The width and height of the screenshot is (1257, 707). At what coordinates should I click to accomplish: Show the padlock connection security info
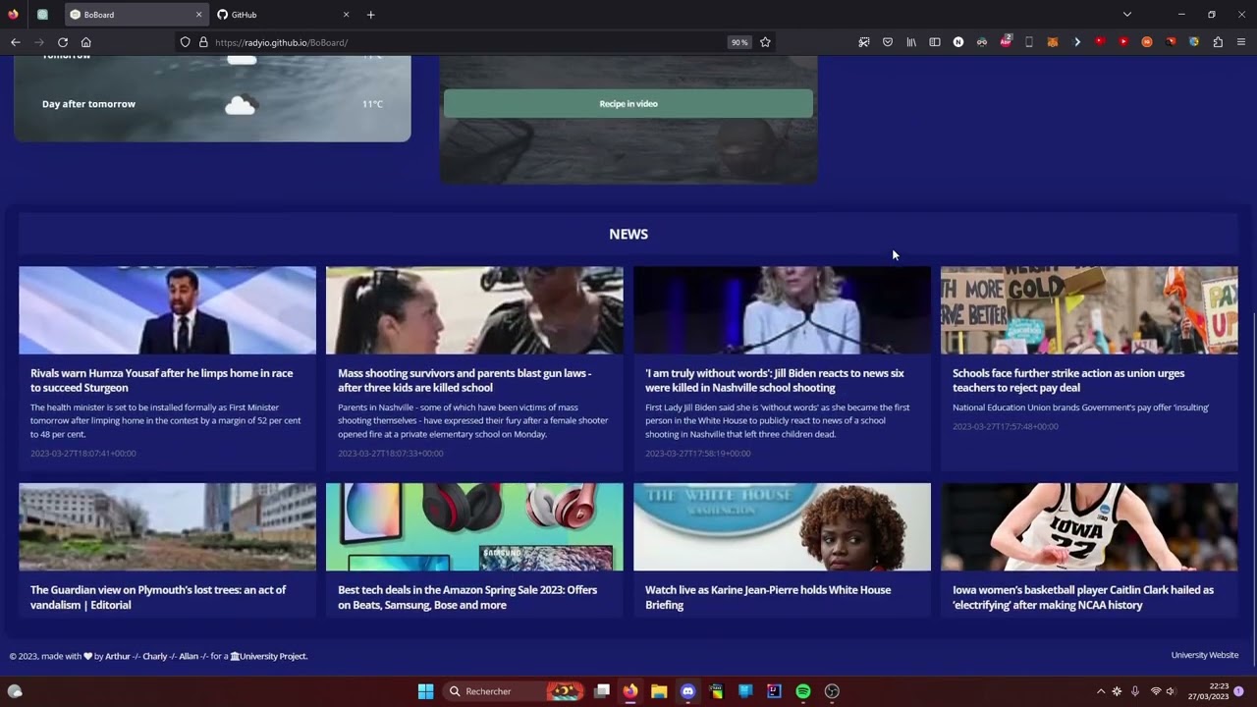pyautogui.click(x=203, y=42)
